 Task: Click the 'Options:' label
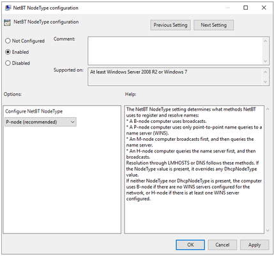pos(13,94)
